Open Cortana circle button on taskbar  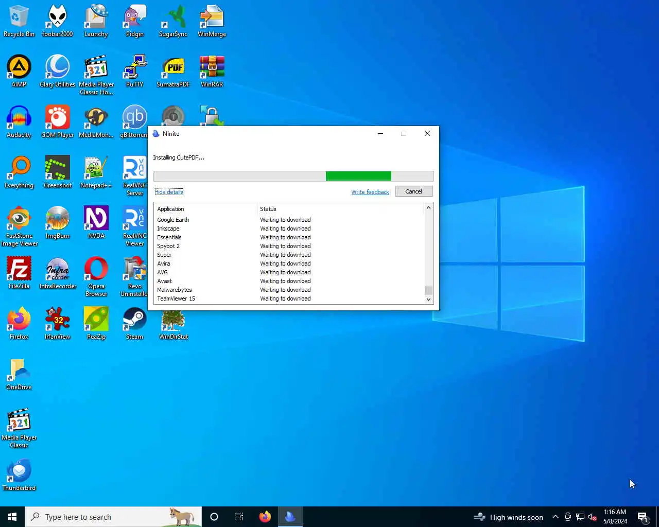214,517
